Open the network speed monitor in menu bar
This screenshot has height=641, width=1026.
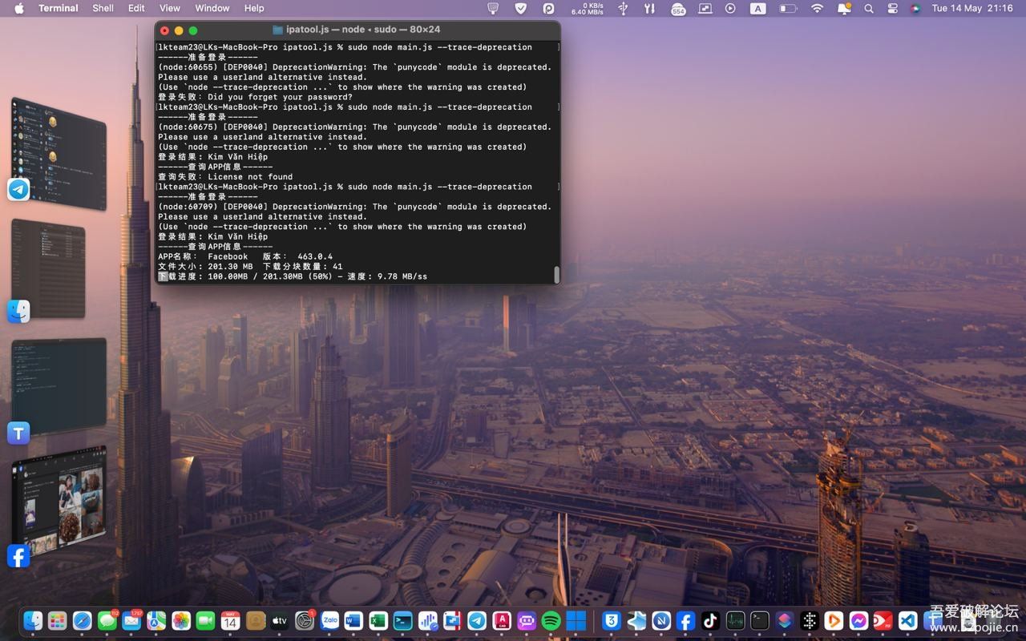pos(588,8)
